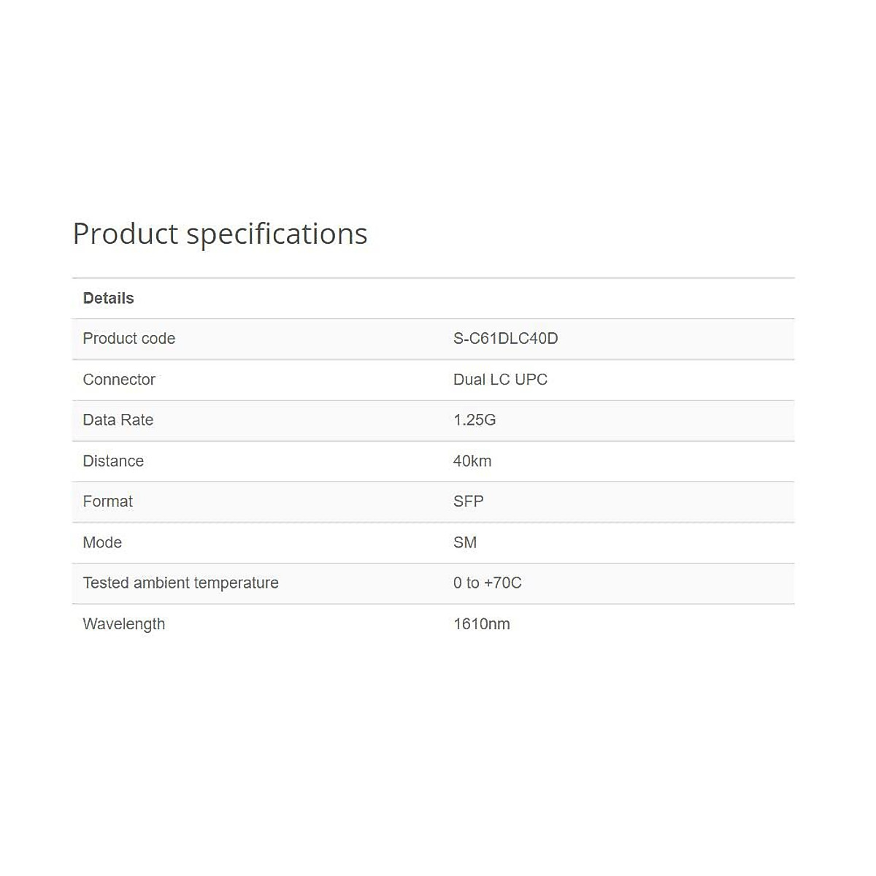The width and height of the screenshot is (876, 876).
Task: Click the 1.25G data rate value
Action: (474, 420)
